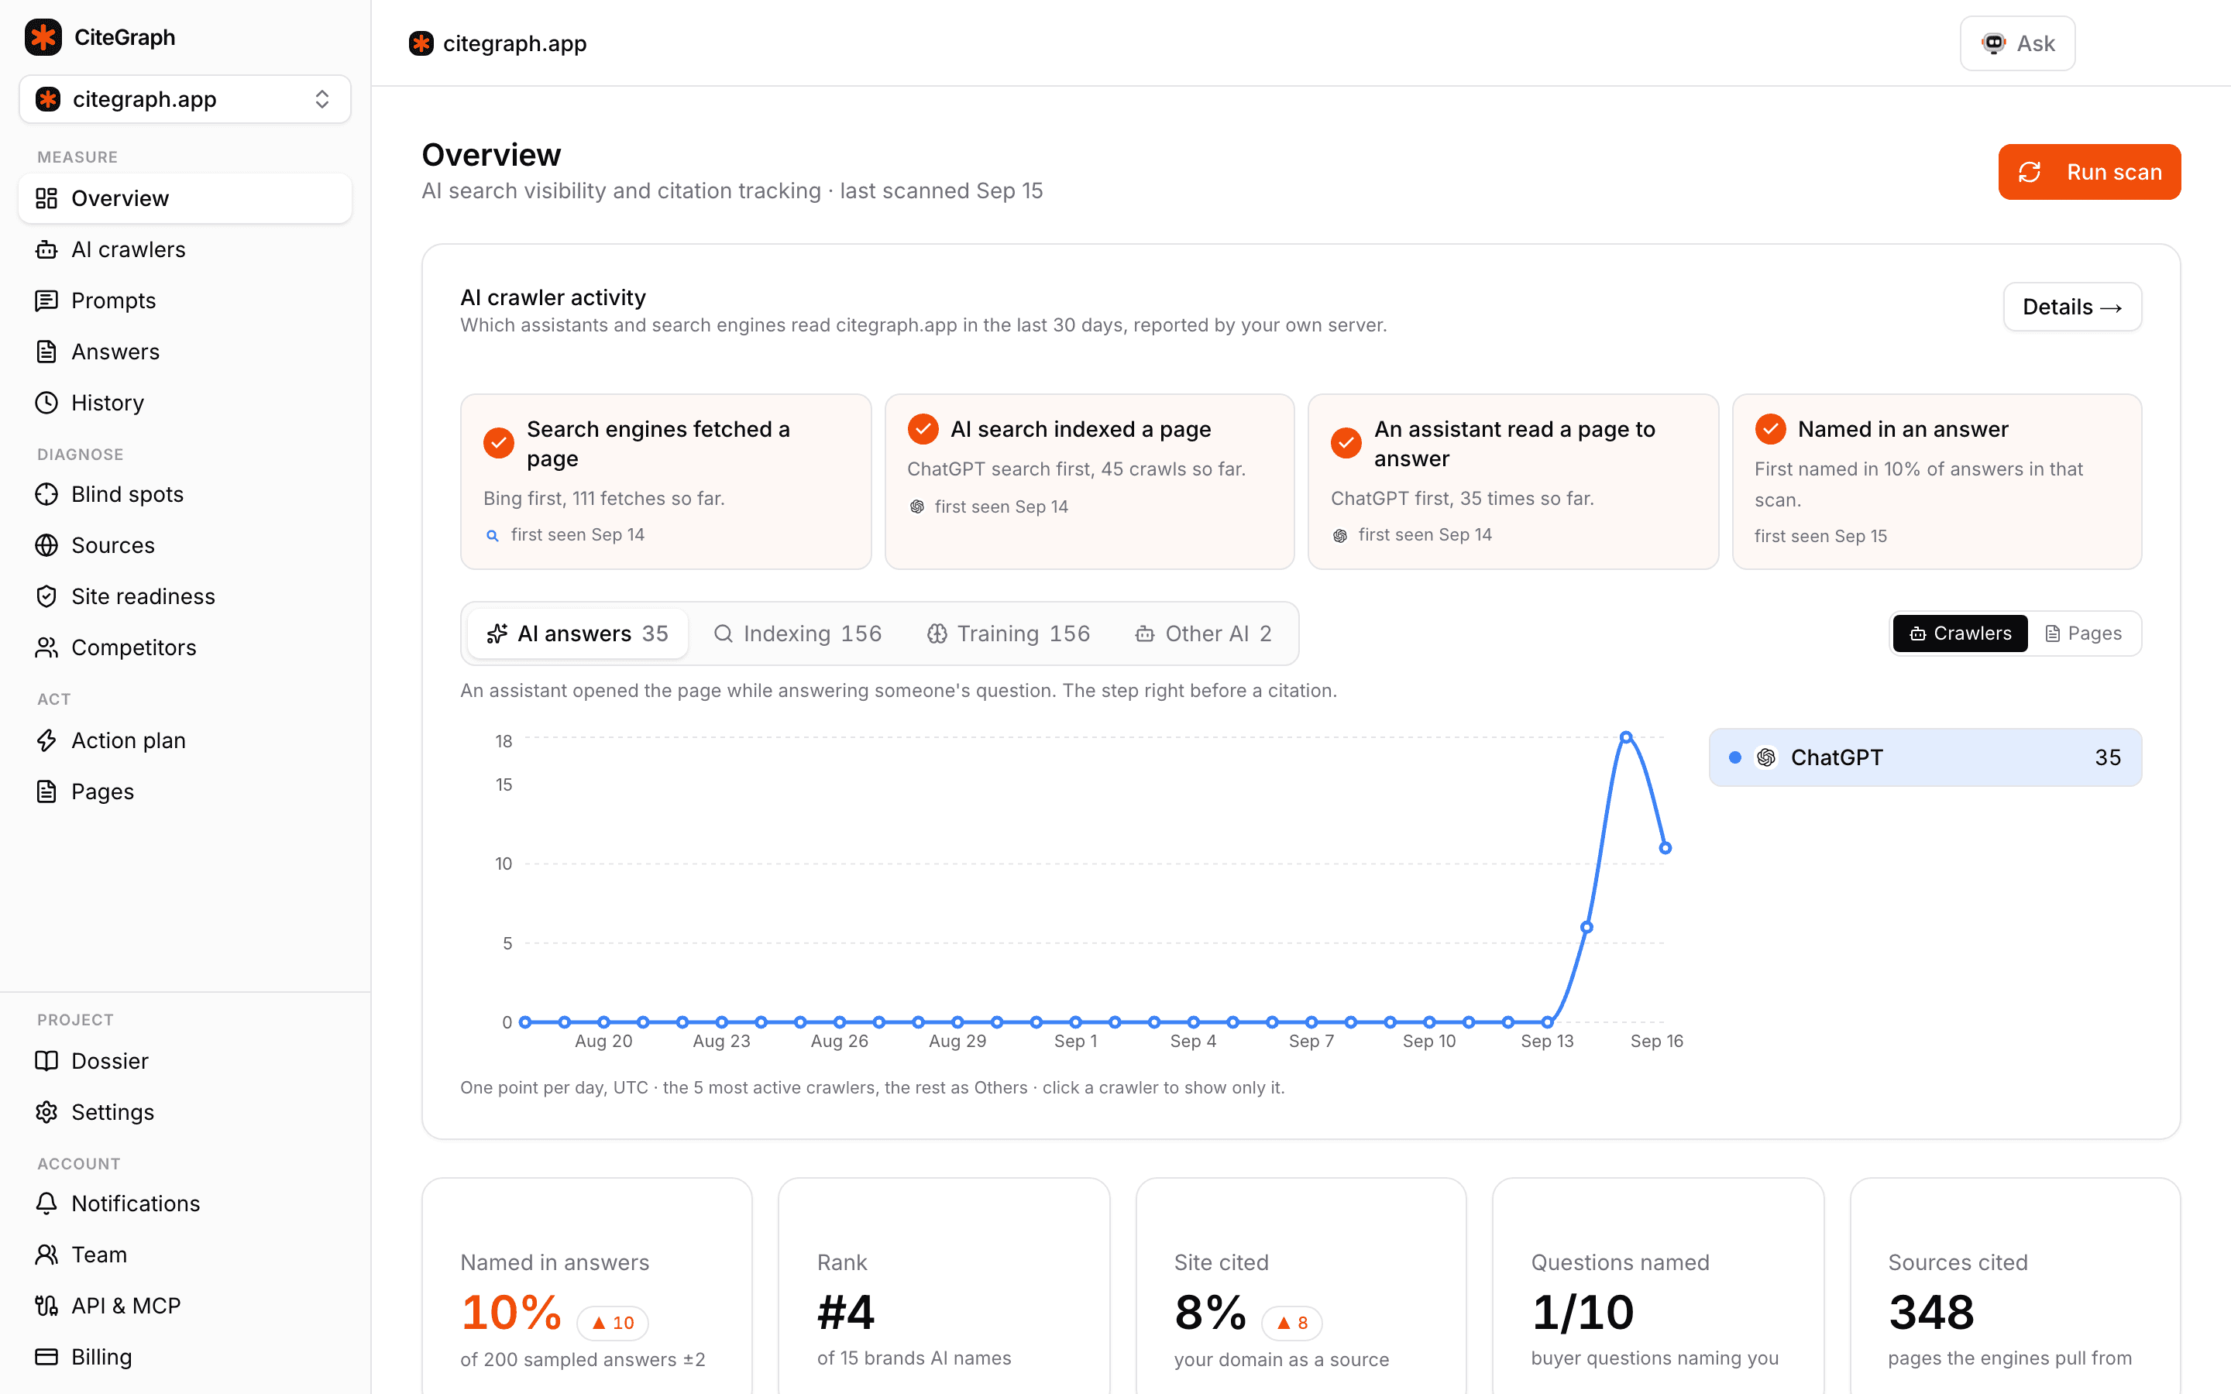Click the Competitors people icon

(x=46, y=648)
